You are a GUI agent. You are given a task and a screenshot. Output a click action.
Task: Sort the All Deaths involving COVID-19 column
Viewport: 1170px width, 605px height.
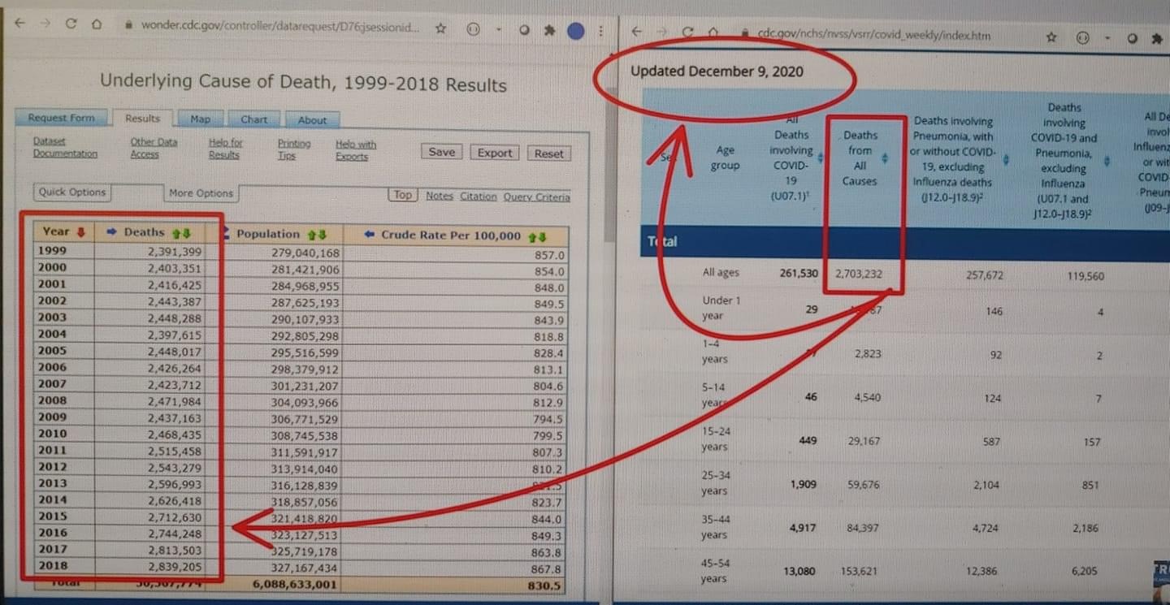(821, 157)
